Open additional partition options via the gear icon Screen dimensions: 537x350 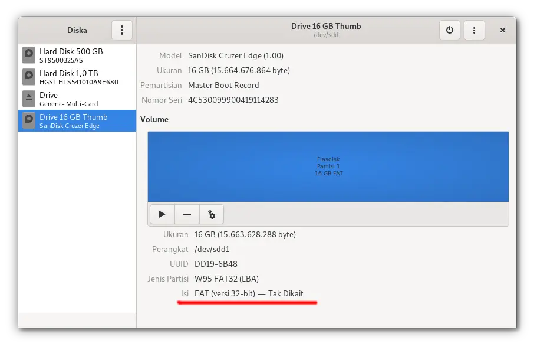click(211, 214)
